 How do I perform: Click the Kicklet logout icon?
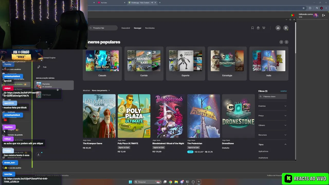point(323,15)
